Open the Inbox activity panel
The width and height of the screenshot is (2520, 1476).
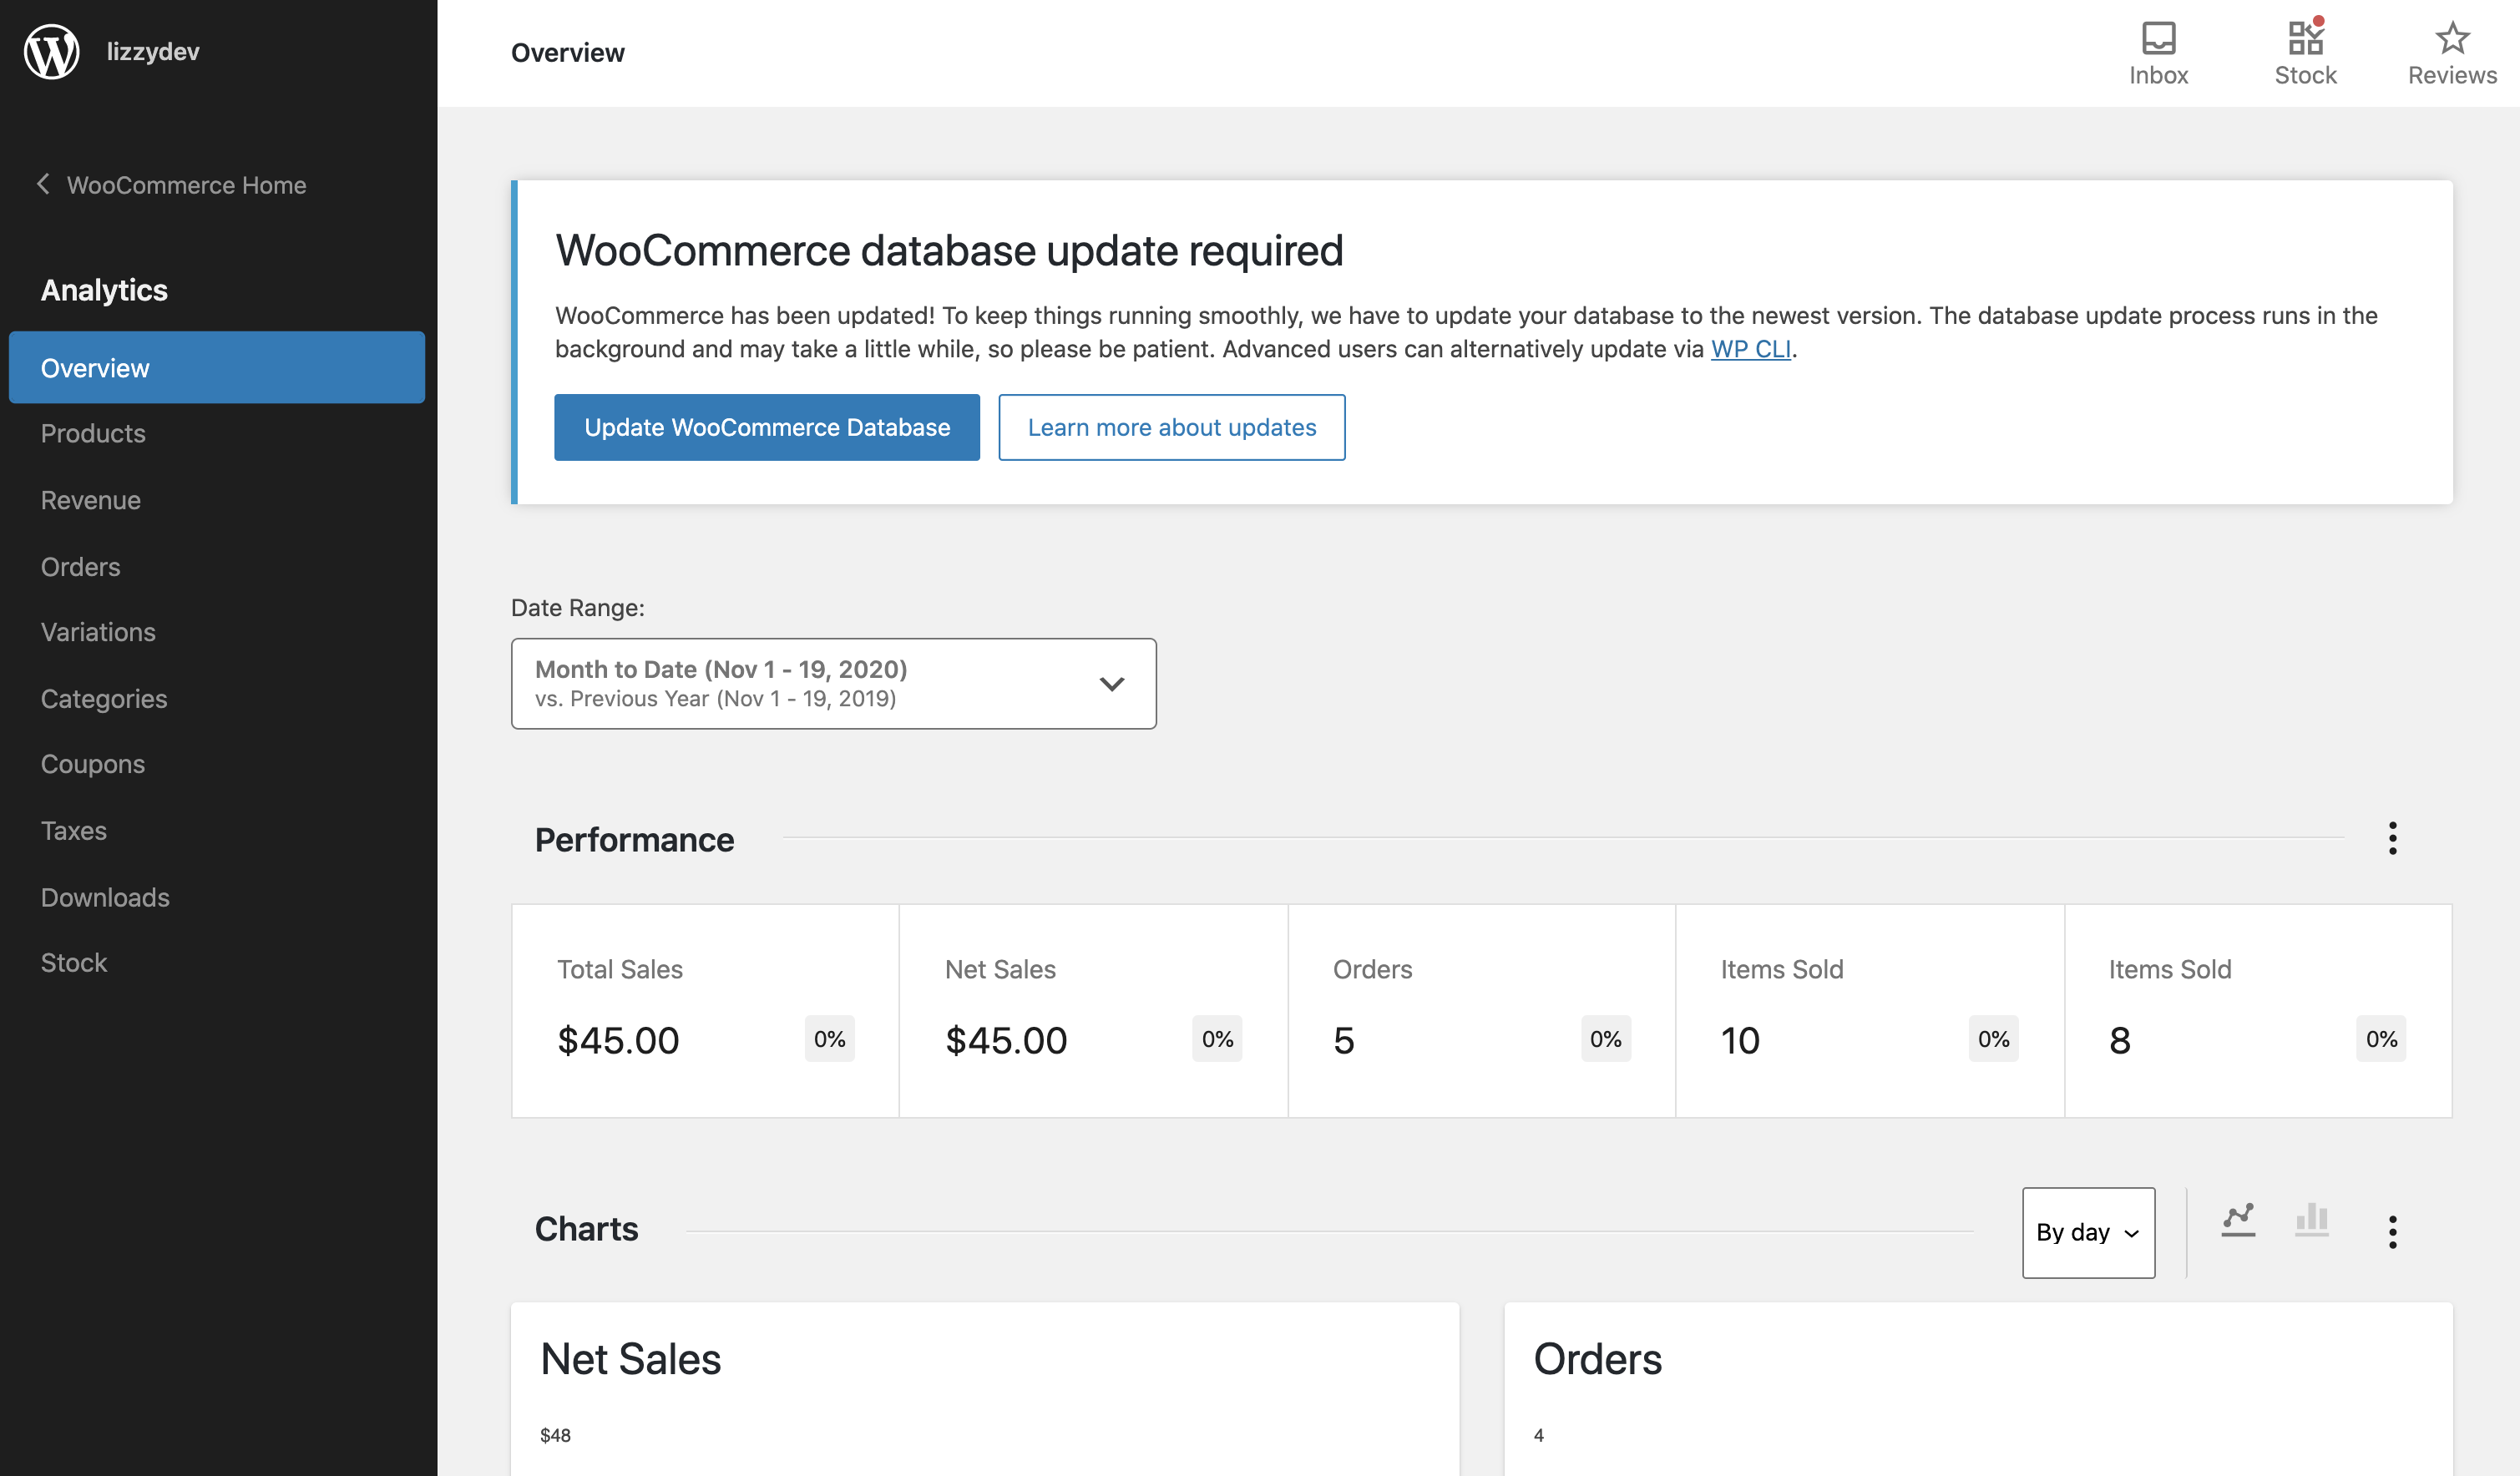[x=2159, y=50]
